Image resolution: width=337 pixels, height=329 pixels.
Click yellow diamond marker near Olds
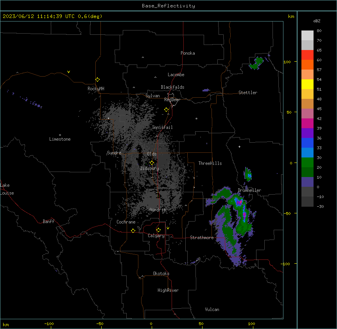point(152,163)
